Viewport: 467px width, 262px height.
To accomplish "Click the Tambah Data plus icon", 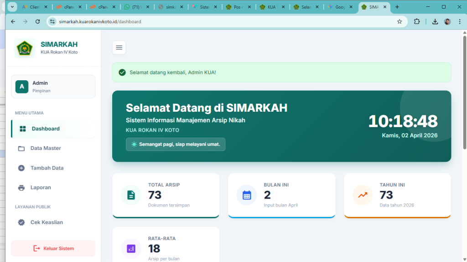I will pos(21,168).
